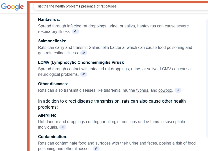Click the Hantavirus heading link

point(49,20)
